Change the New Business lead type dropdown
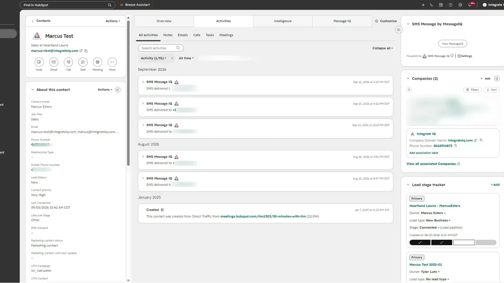504x283 pixels. [x=438, y=220]
